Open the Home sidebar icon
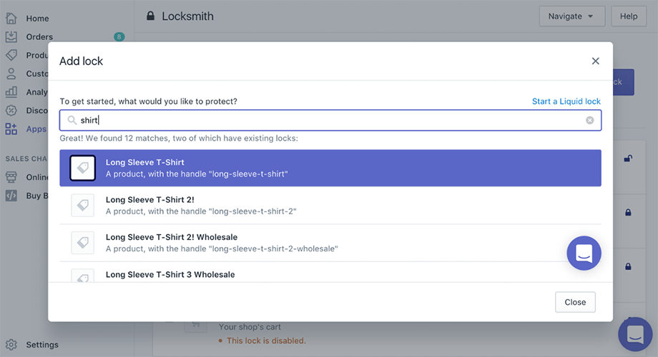 [11, 18]
